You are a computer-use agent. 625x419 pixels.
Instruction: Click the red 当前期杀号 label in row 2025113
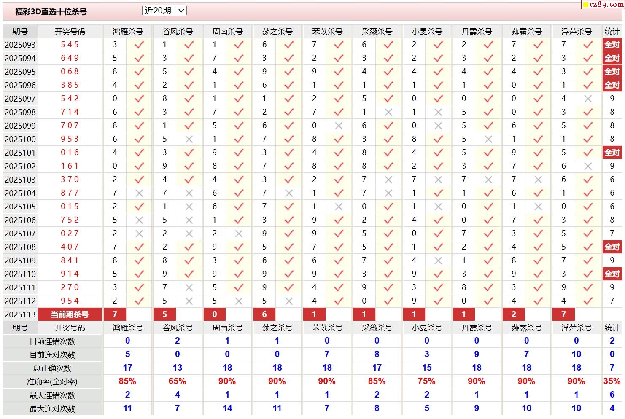(x=70, y=314)
